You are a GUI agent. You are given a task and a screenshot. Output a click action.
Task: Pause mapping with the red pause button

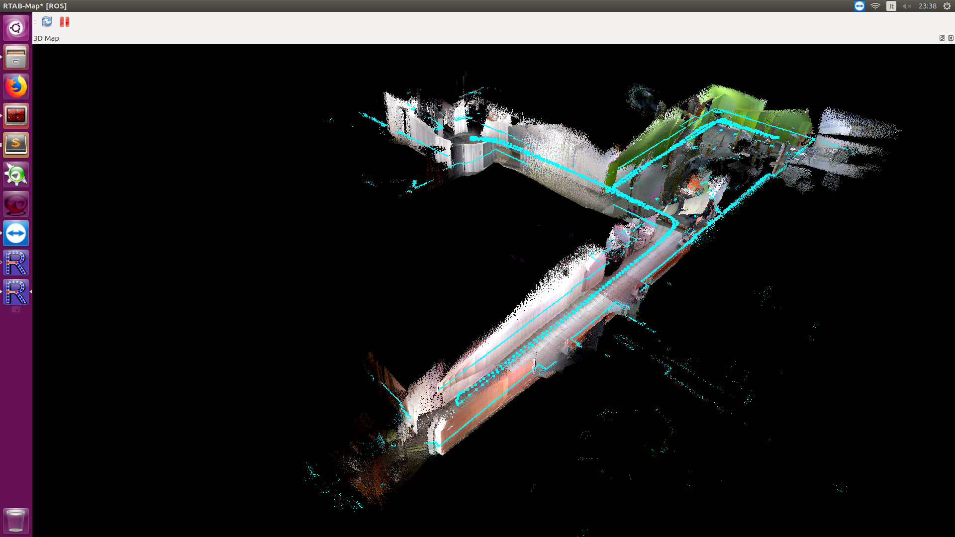coord(65,22)
